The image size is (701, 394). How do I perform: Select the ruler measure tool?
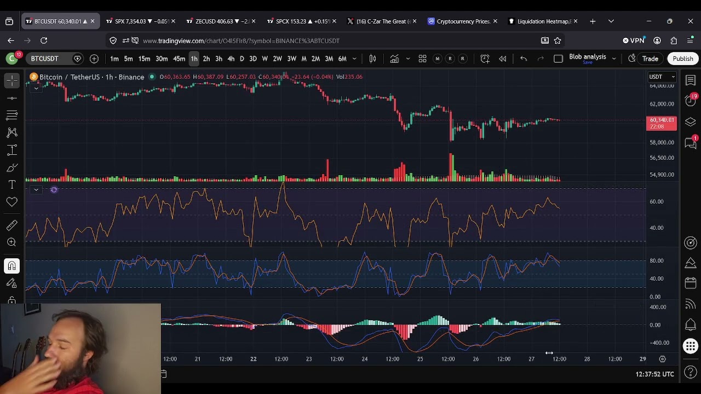pyautogui.click(x=12, y=225)
